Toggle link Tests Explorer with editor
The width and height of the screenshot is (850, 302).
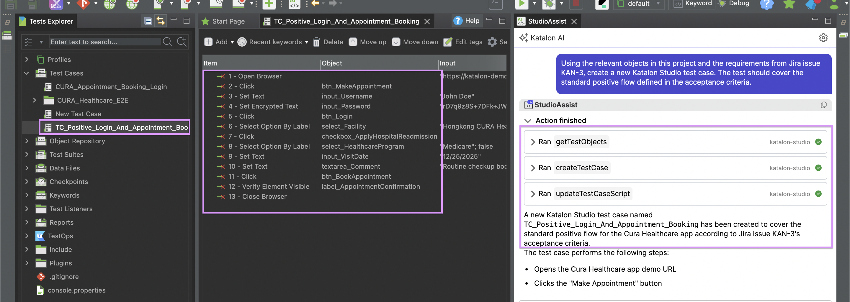pos(160,20)
